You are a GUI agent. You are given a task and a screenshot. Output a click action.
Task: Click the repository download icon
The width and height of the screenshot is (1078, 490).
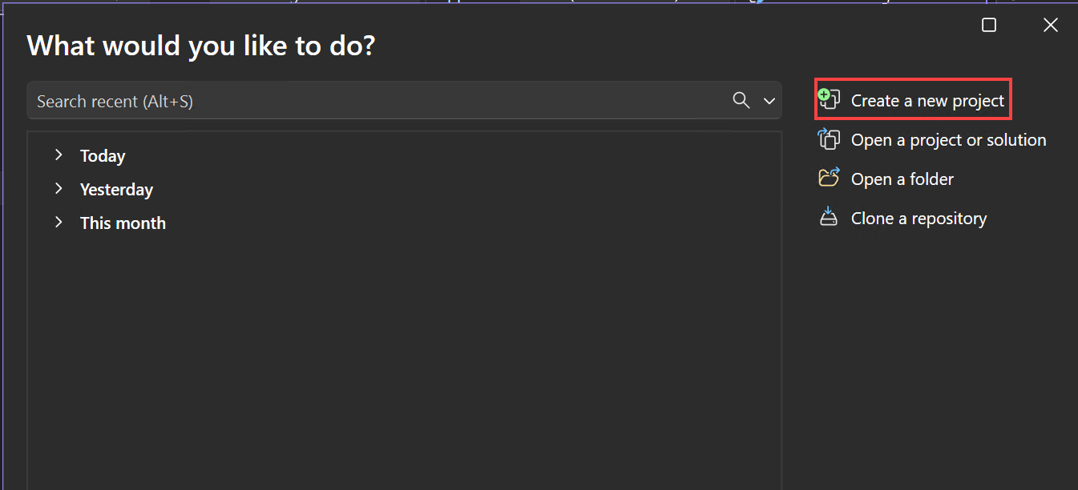828,217
